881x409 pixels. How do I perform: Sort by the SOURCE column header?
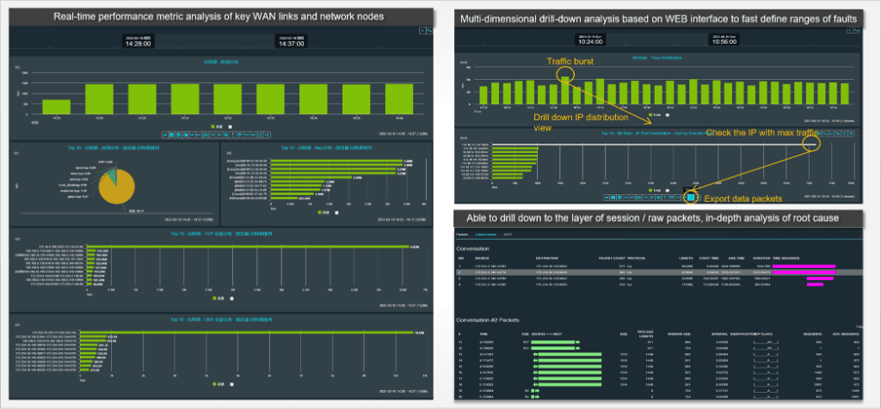tap(481, 259)
